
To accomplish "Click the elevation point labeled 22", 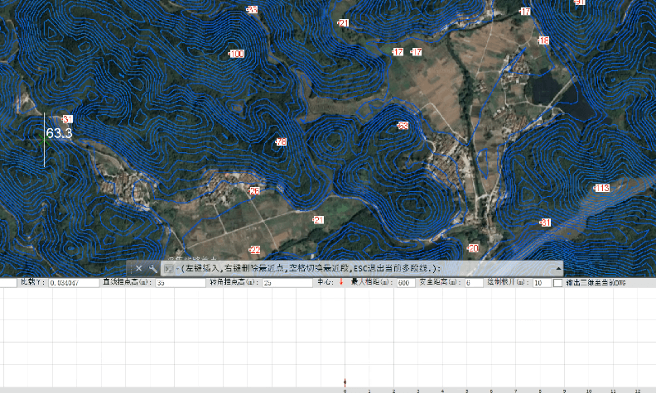I will (x=254, y=250).
